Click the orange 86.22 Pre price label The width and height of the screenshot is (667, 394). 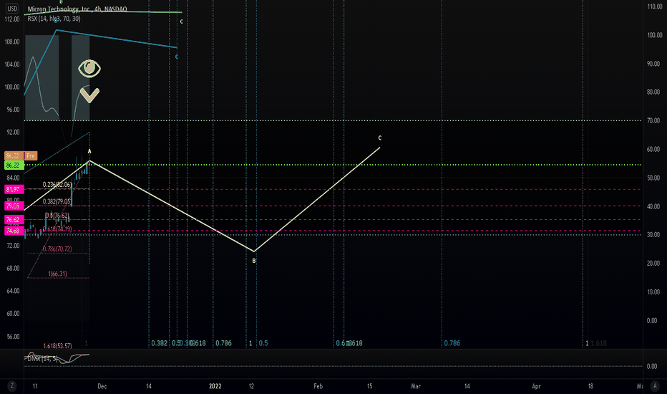point(21,156)
